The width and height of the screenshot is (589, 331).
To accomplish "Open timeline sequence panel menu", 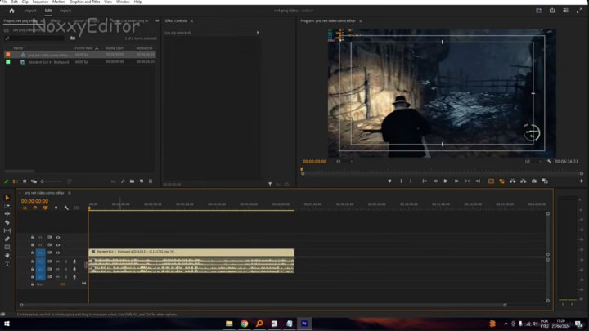I will tap(69, 193).
